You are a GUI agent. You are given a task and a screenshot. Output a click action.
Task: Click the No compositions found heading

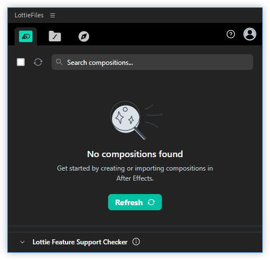135,154
